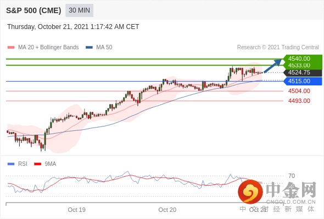Click the 30 MIN timeframe button

point(79,10)
